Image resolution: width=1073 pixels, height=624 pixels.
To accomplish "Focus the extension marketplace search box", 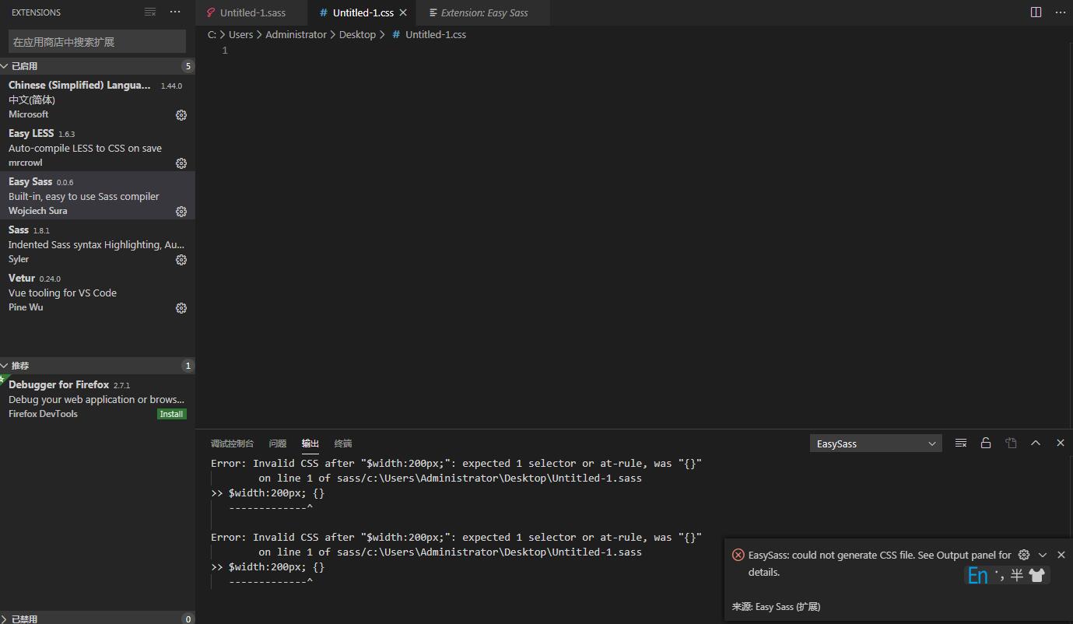I will click(x=97, y=41).
